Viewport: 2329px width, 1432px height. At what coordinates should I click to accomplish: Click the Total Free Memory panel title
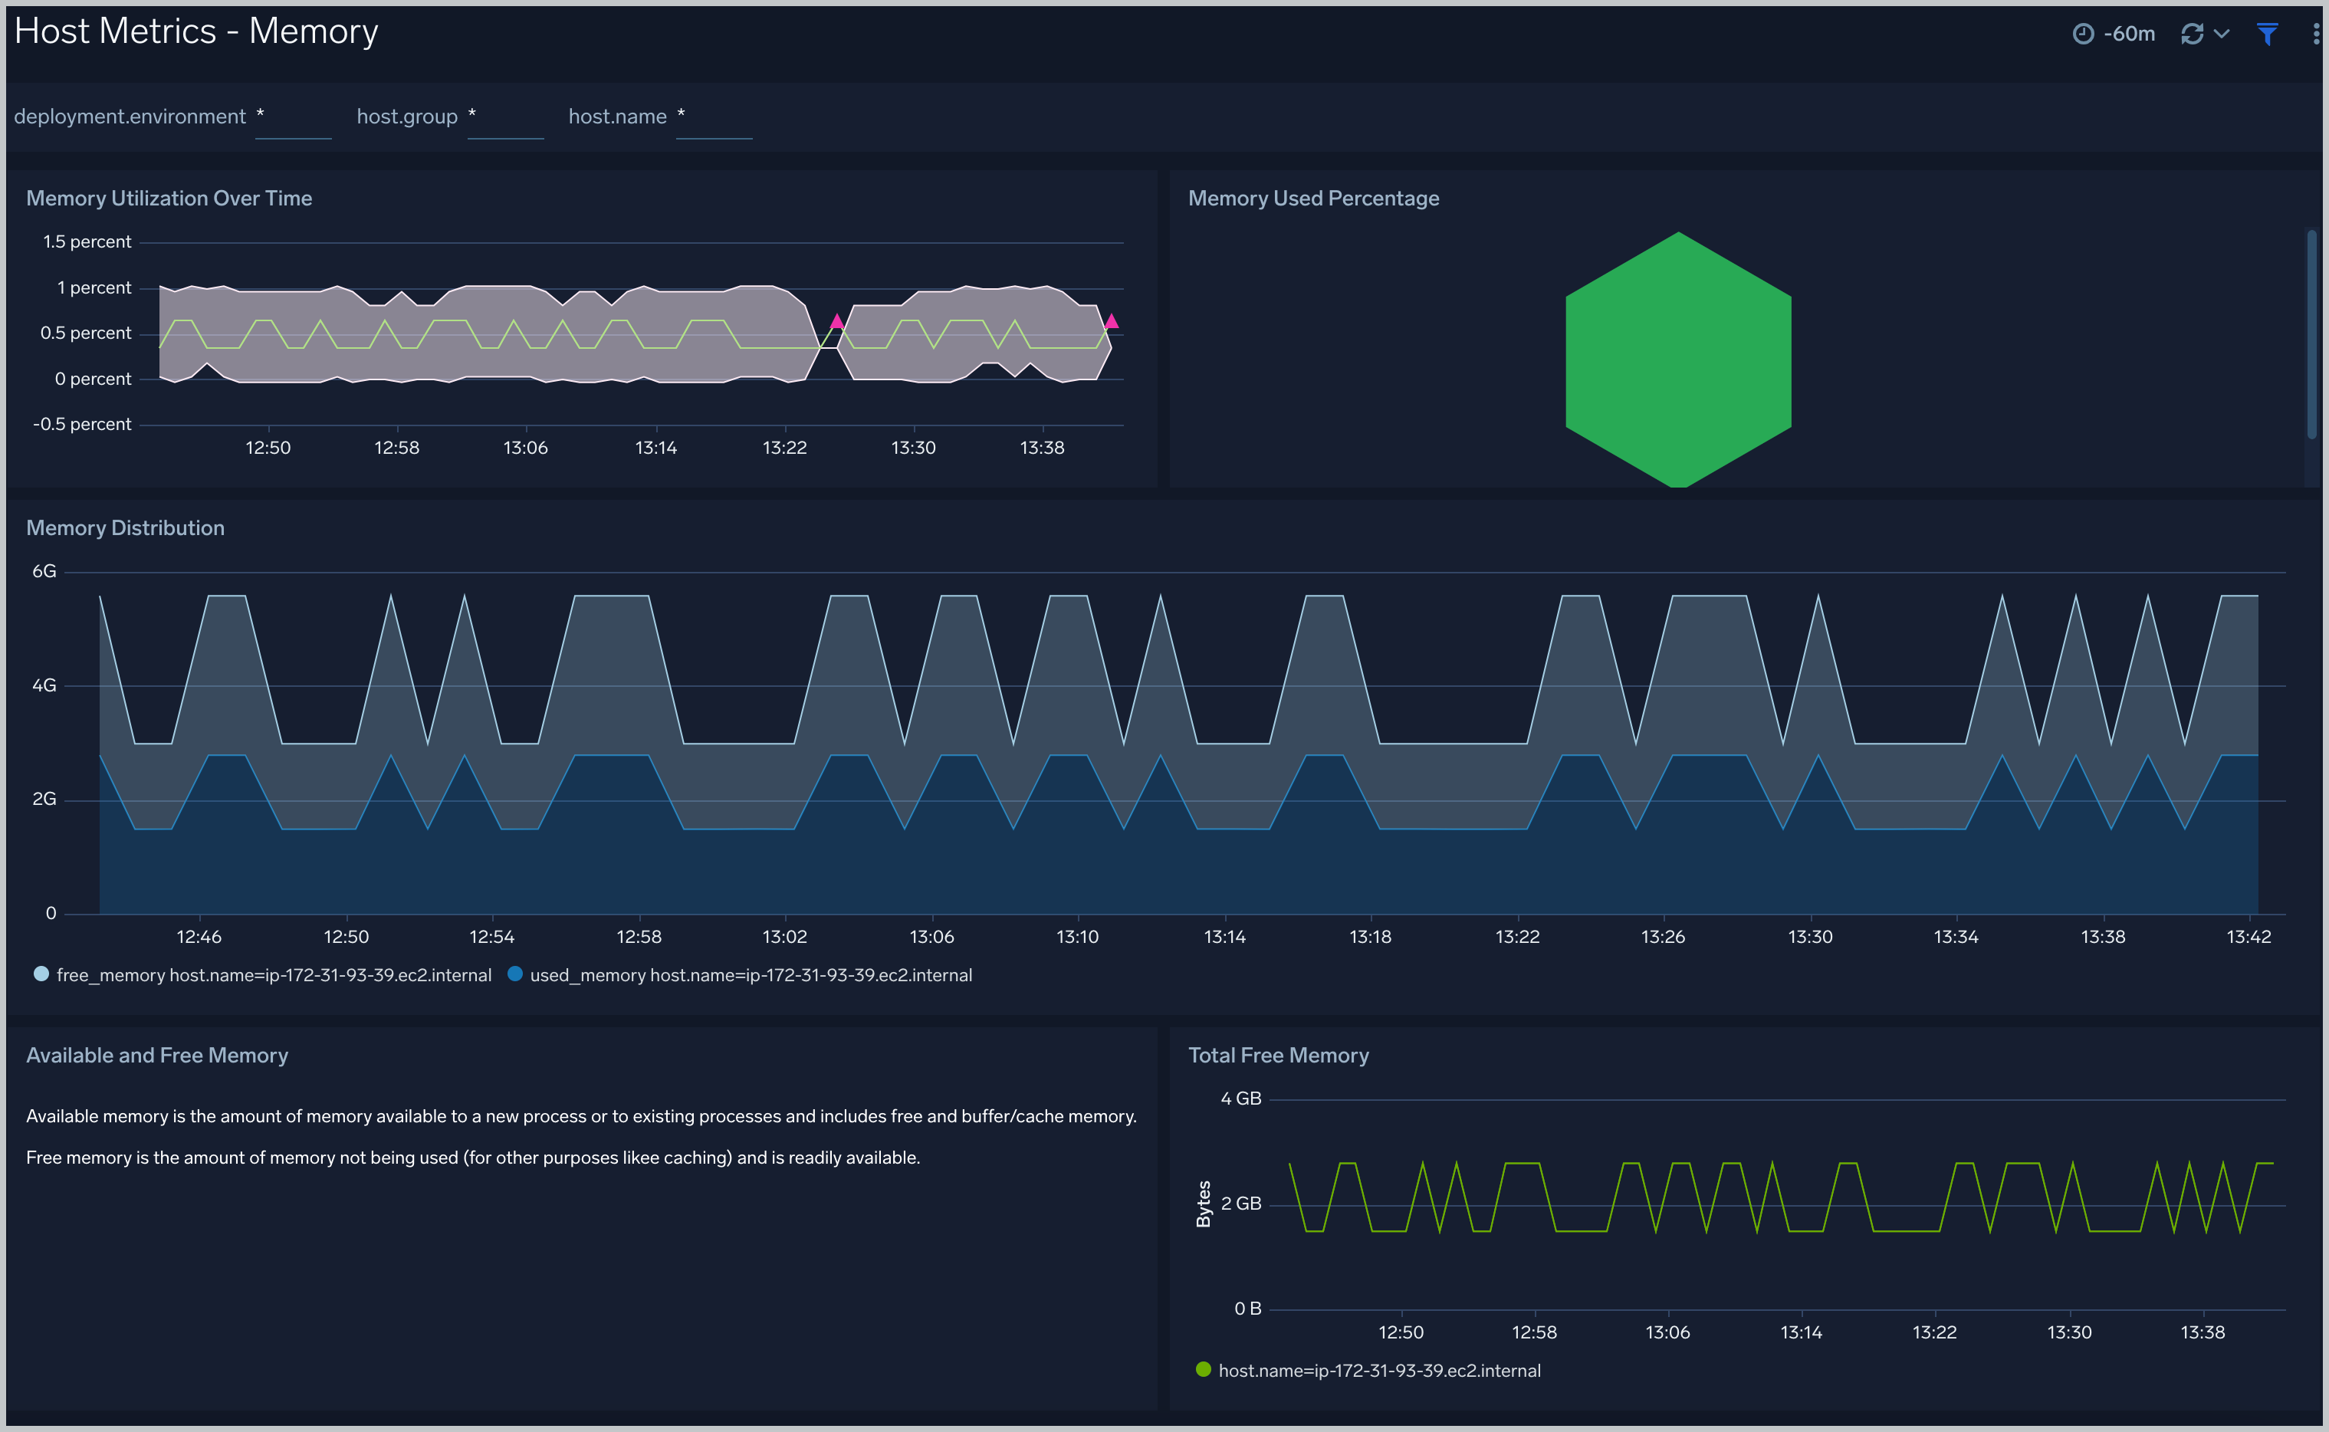pos(1279,1055)
